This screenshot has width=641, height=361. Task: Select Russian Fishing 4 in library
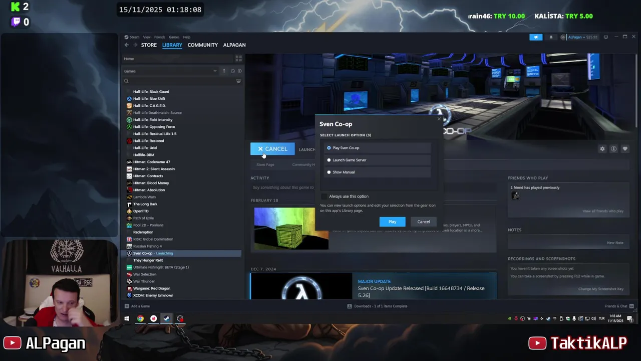pos(147,246)
